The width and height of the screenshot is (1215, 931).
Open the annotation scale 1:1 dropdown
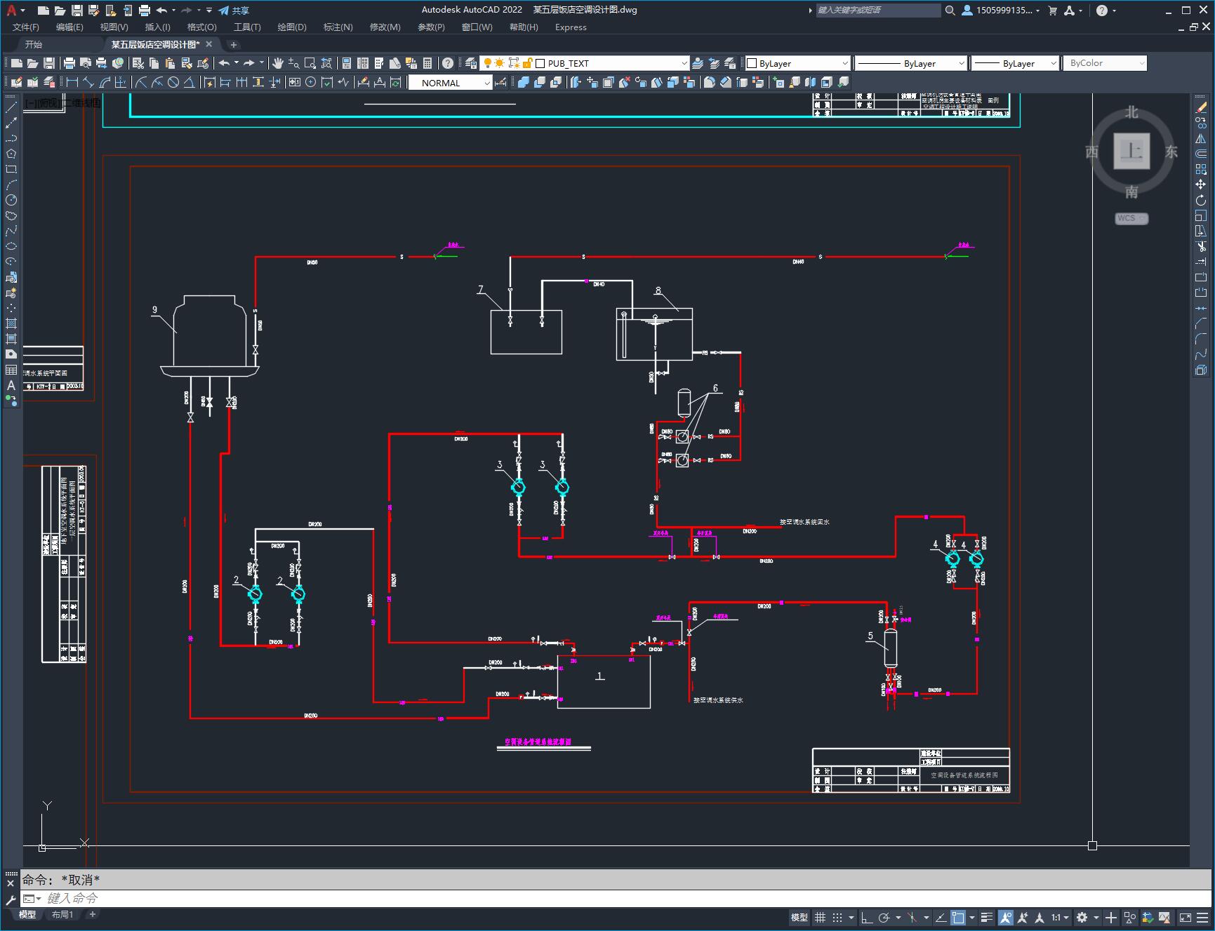pyautogui.click(x=1060, y=917)
